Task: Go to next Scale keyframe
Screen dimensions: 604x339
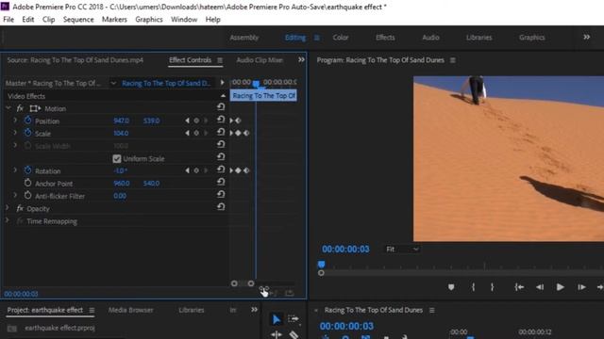Action: click(206, 133)
